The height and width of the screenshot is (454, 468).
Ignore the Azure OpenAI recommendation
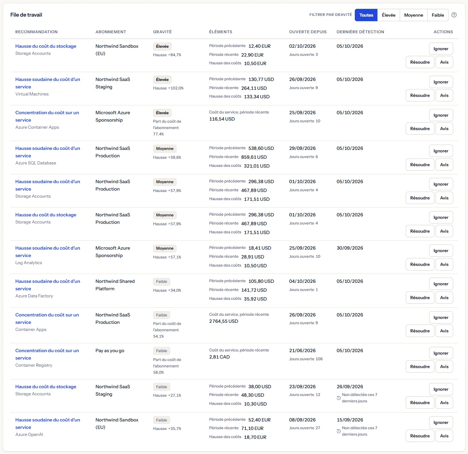point(441,423)
